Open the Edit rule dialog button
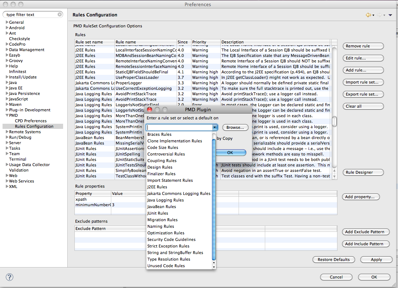The height and width of the screenshot is (288, 398). pyautogui.click(x=363, y=58)
